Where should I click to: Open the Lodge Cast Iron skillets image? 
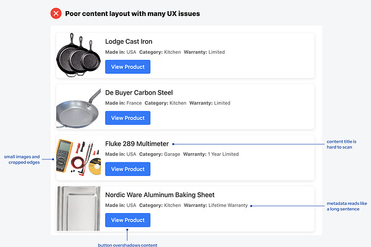point(77,56)
